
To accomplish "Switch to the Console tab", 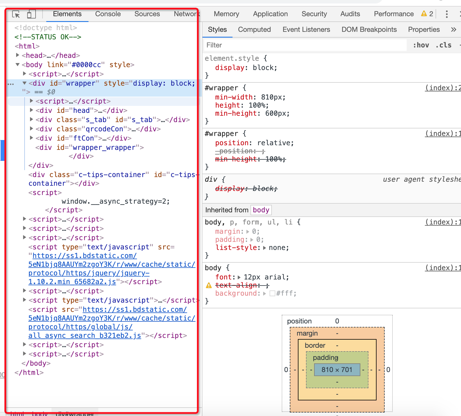I will [108, 14].
